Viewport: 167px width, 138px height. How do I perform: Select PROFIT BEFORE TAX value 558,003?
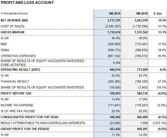tap(115, 93)
